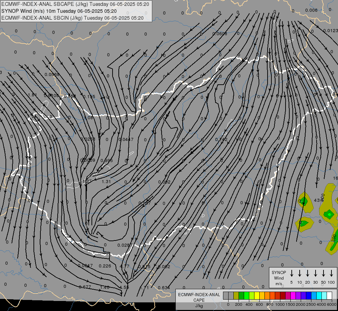
Task: Click the map value 0.0123
Action: click(330, 31)
